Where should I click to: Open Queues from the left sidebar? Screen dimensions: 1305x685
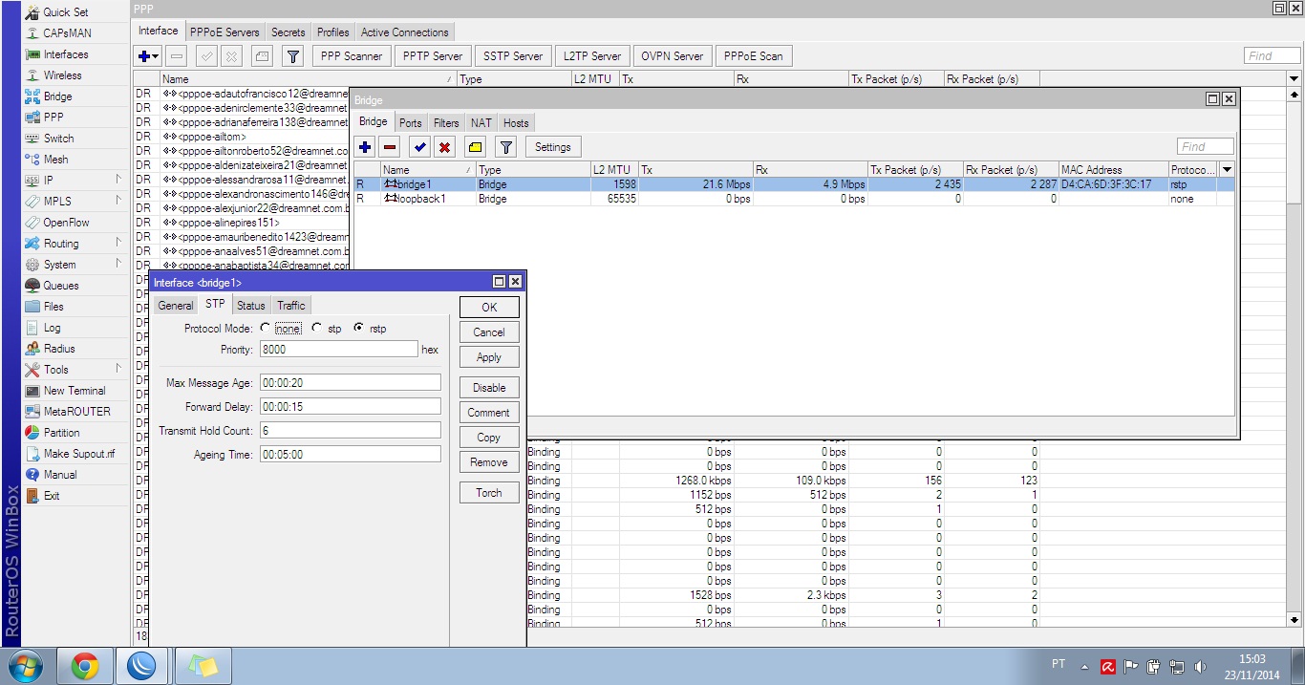coord(60,286)
